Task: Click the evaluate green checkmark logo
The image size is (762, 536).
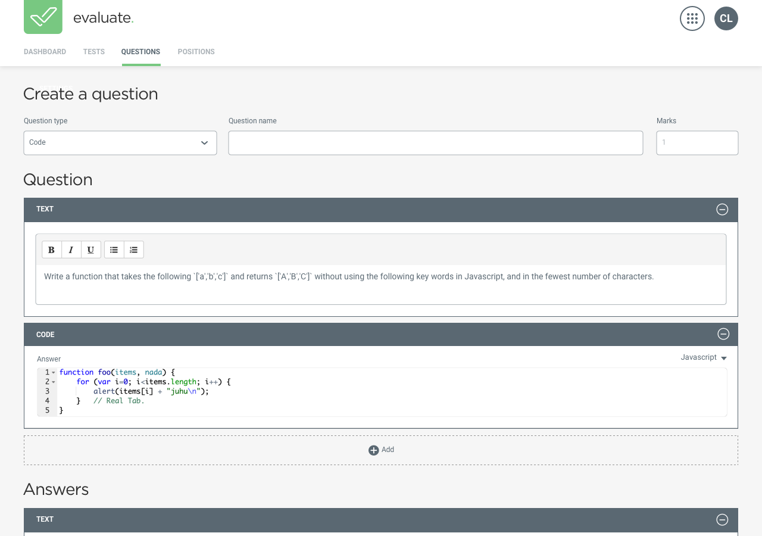Action: [43, 17]
